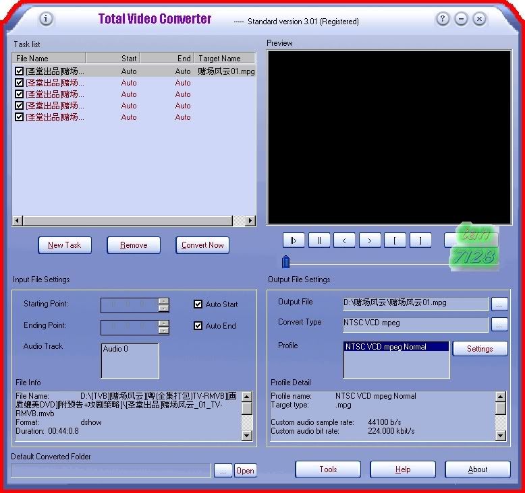This screenshot has width=525, height=493.
Task: Click the New Task button
Action: coord(65,245)
